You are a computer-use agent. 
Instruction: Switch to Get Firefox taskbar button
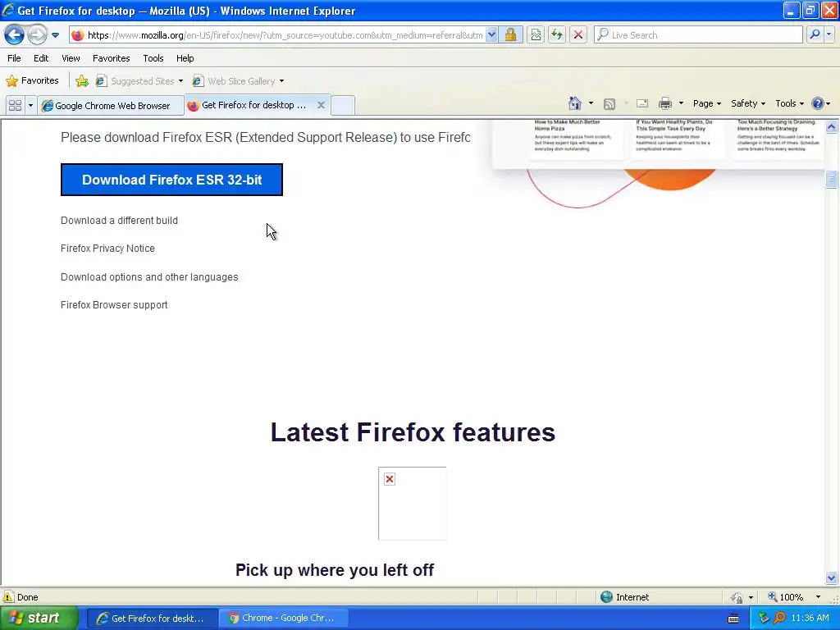pyautogui.click(x=153, y=619)
